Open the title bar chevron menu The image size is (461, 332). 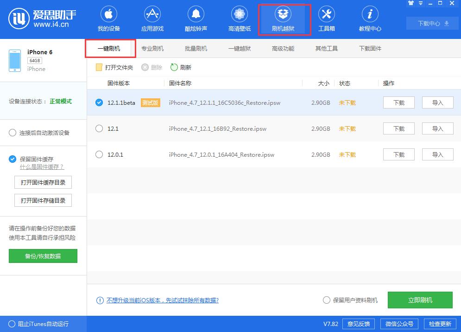[420, 3]
